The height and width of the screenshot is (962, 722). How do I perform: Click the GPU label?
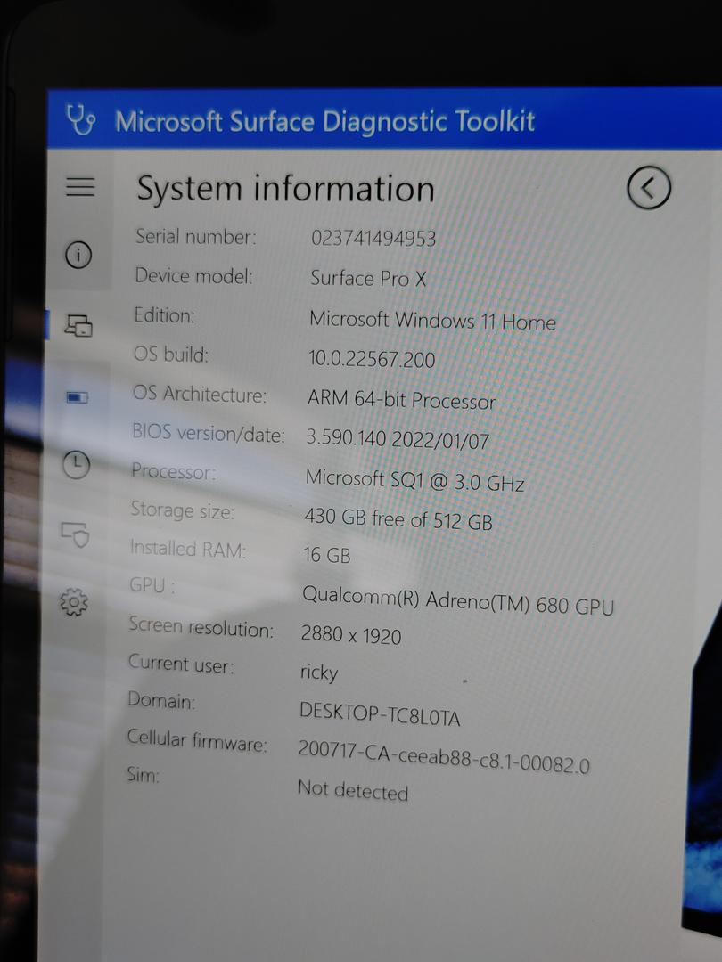pos(152,585)
